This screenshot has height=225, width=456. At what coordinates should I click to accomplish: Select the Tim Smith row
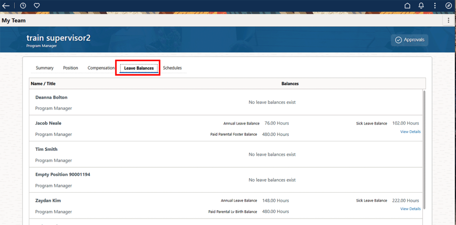(x=46, y=149)
